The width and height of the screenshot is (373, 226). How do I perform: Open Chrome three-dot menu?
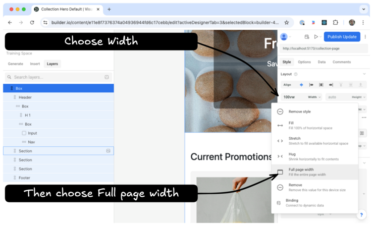[363, 23]
